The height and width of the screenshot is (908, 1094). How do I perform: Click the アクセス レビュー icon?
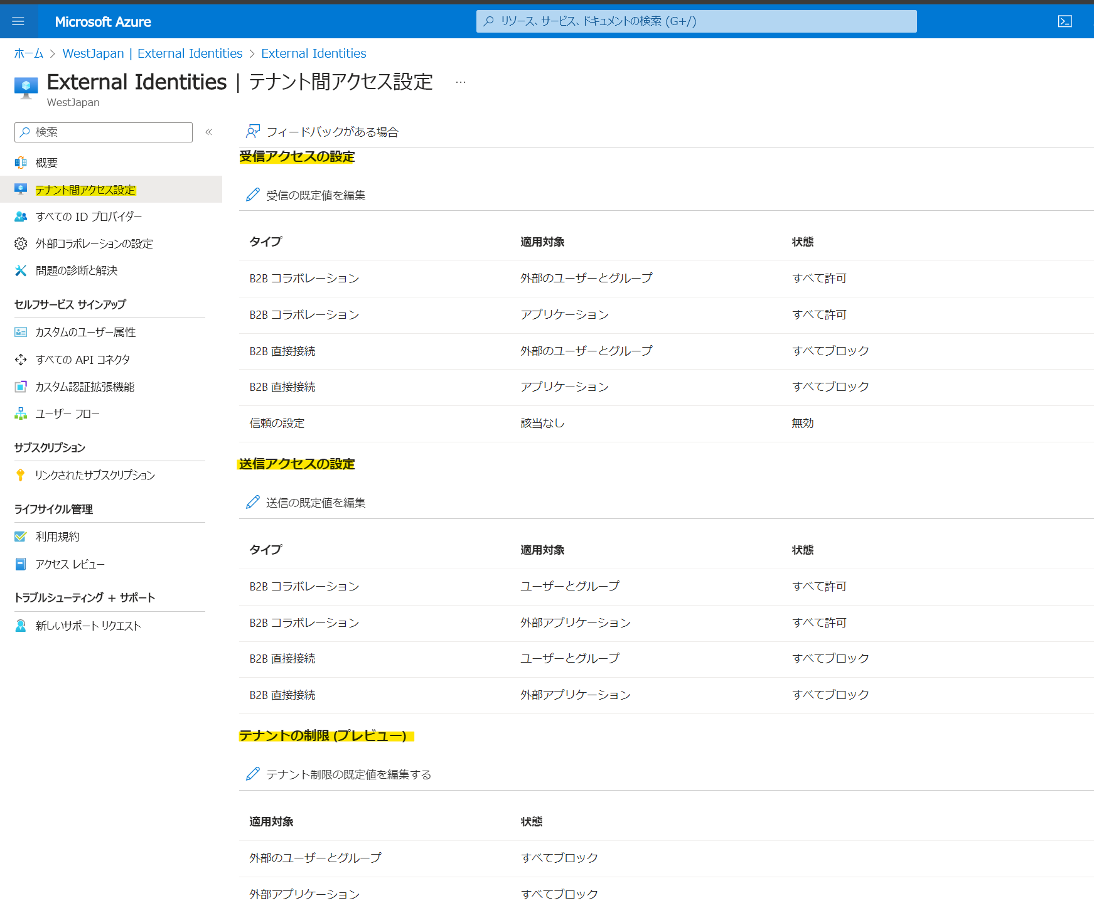(21, 564)
